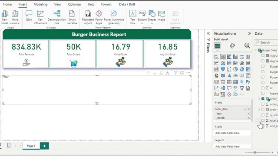Expand the checked order_ date hierarchy
Viewport: 278px width, 156px height.
coord(259,99)
